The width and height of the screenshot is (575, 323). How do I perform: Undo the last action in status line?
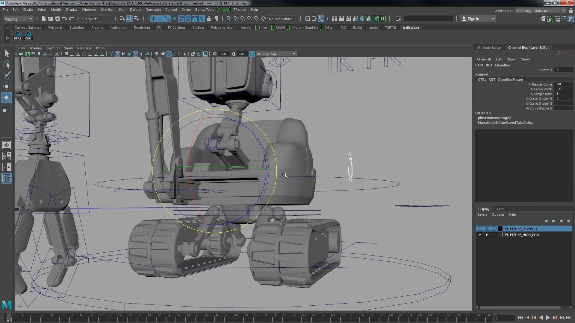[64, 19]
